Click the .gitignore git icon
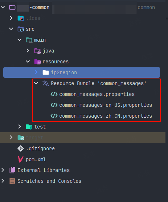This screenshot has height=202, width=168. (21, 148)
